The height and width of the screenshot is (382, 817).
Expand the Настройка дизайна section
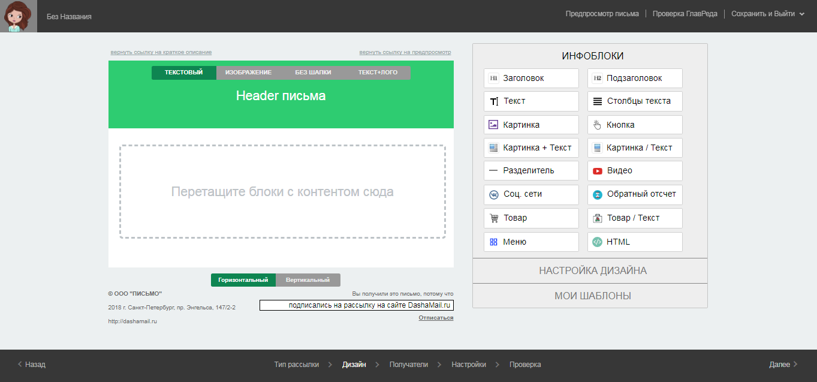(592, 270)
